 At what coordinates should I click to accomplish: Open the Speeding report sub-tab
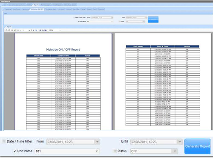(x=8, y=9)
